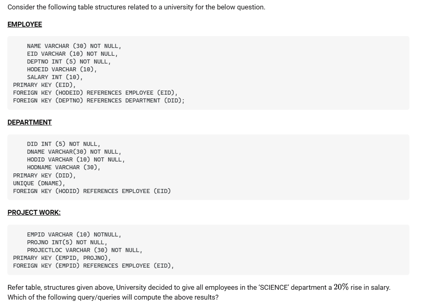Click the intro sentence about university table structures

(136, 7)
